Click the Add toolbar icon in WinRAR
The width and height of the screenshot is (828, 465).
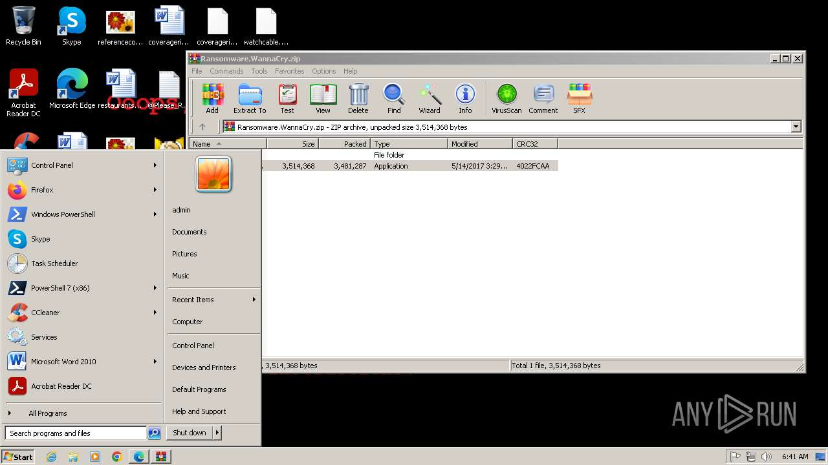point(212,99)
